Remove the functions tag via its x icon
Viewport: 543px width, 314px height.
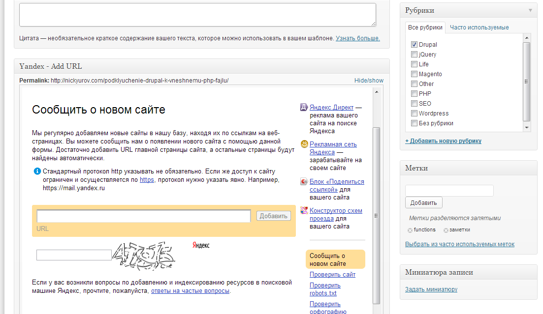(x=410, y=230)
